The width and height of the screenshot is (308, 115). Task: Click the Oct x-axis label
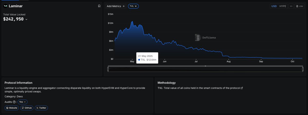pos(293,61)
